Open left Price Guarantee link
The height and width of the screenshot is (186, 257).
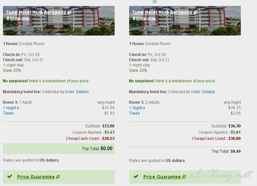(36, 177)
